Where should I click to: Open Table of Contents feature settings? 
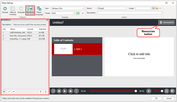tap(13, 11)
